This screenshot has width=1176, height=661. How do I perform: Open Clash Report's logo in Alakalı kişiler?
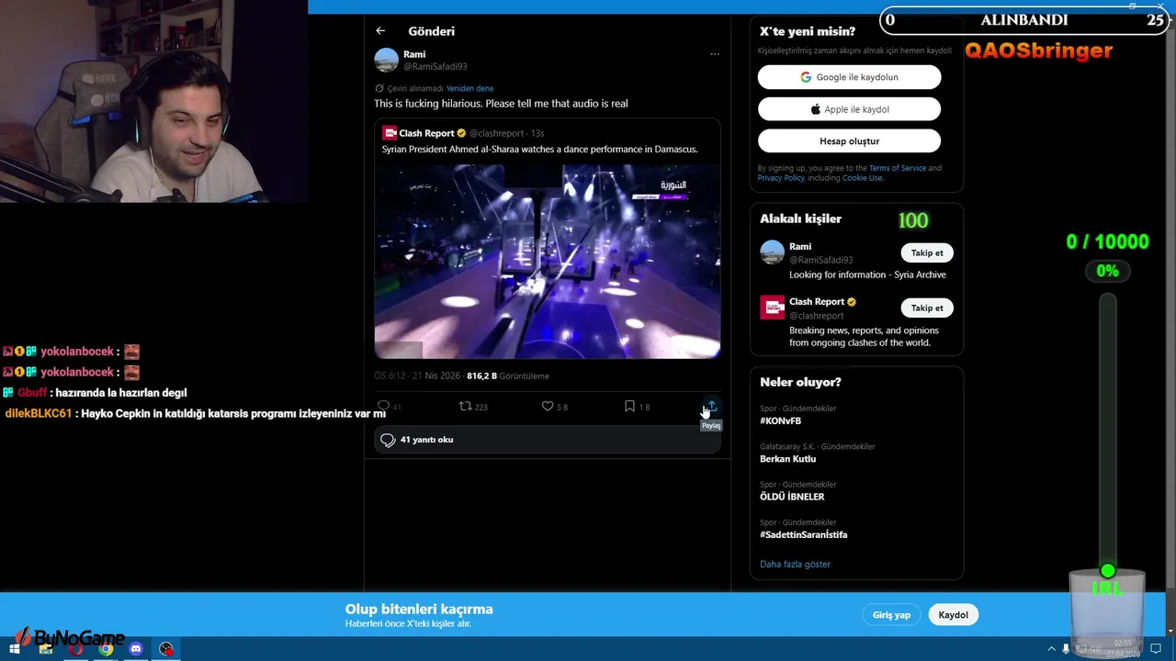tap(773, 307)
